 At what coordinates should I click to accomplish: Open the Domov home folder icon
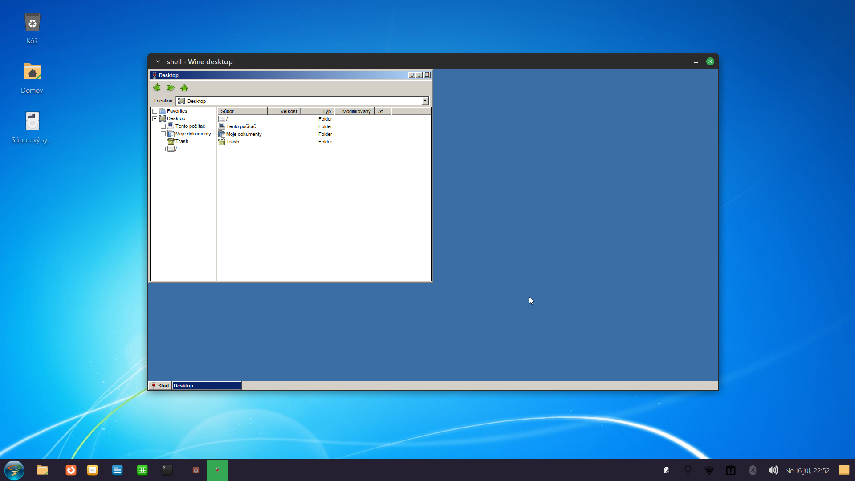(32, 72)
